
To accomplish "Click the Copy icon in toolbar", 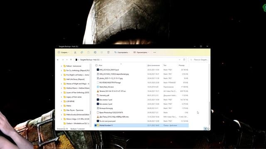I will point(82,53).
